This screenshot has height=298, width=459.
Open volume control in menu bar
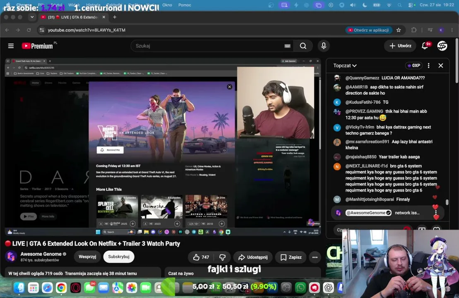[x=353, y=5]
